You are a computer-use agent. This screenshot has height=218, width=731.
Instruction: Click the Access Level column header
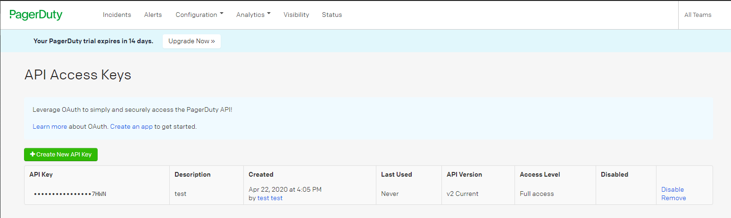pos(540,174)
